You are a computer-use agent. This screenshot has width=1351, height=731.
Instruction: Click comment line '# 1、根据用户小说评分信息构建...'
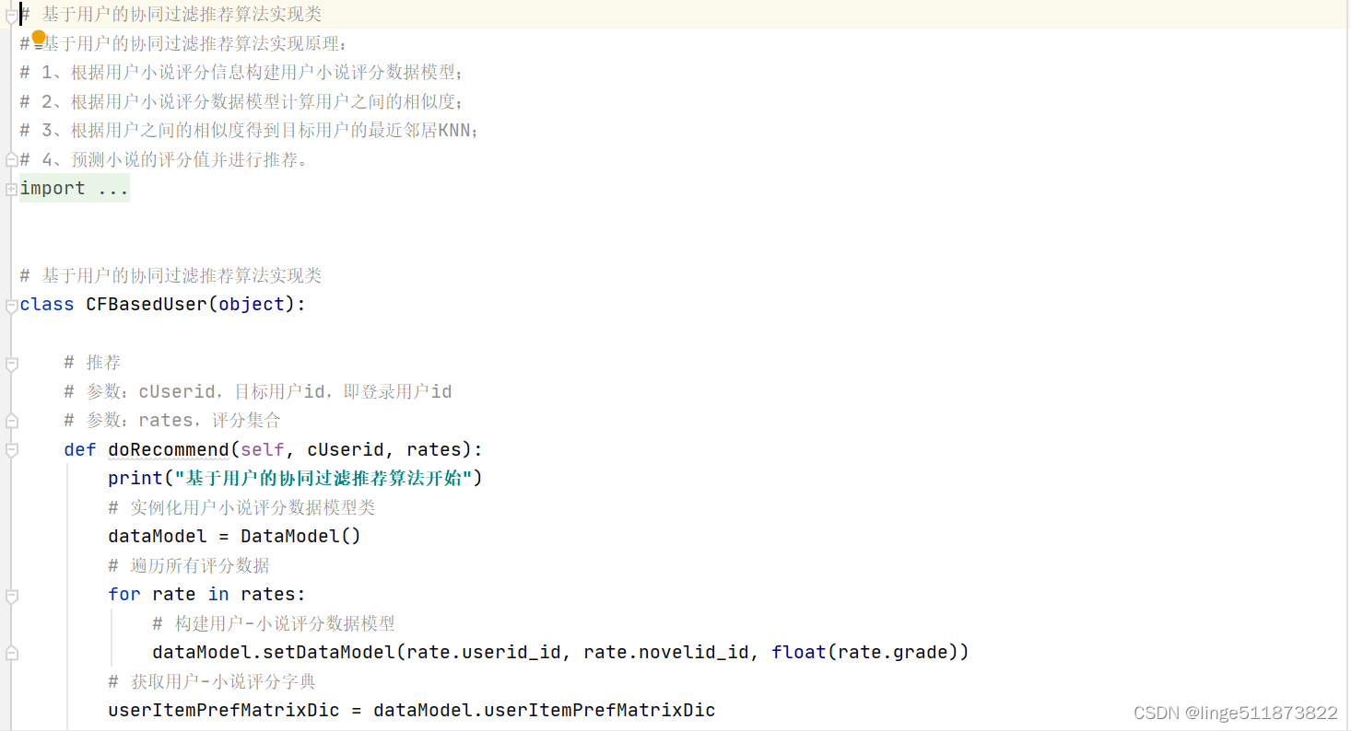pyautogui.click(x=241, y=72)
